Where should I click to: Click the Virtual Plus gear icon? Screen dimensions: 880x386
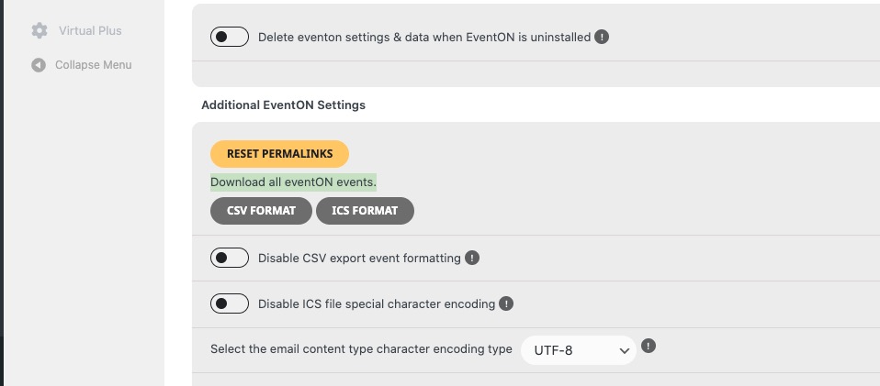pyautogui.click(x=39, y=31)
